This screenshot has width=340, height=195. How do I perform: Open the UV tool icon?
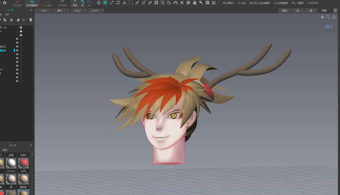[x=188, y=3]
